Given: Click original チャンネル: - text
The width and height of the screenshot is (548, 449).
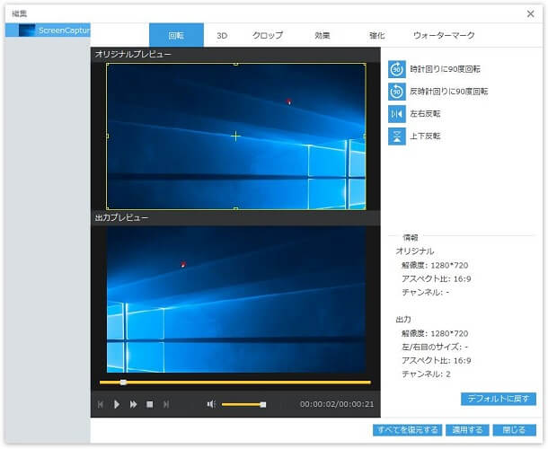Looking at the screenshot, I should pyautogui.click(x=425, y=293).
